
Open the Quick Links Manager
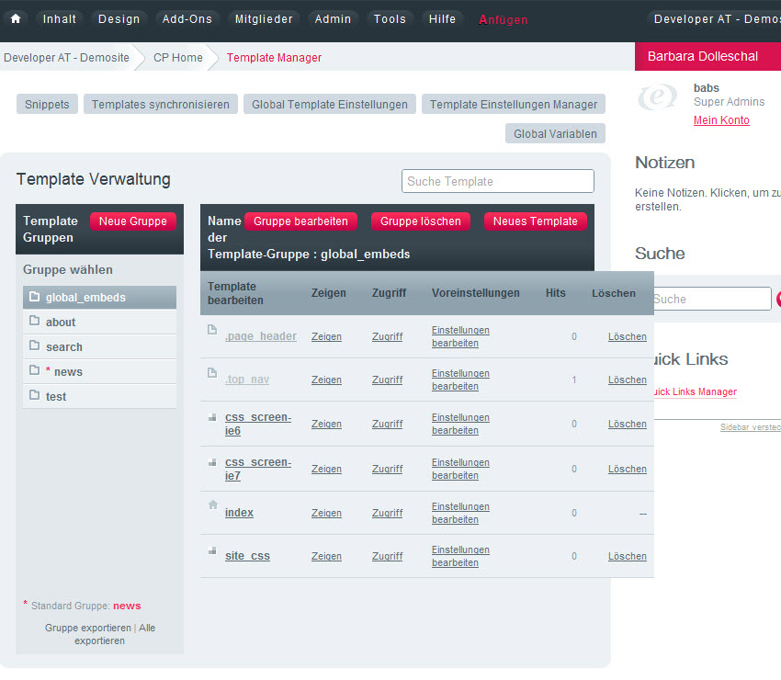click(x=697, y=391)
